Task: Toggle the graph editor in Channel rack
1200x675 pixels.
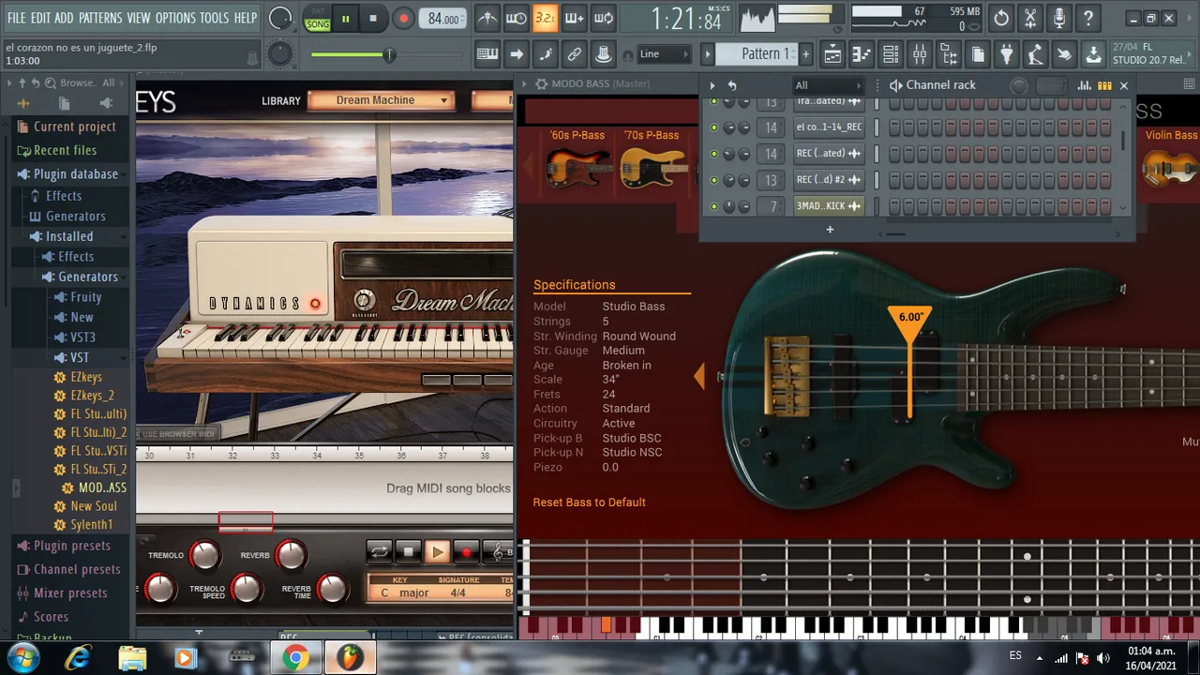Action: (1085, 85)
